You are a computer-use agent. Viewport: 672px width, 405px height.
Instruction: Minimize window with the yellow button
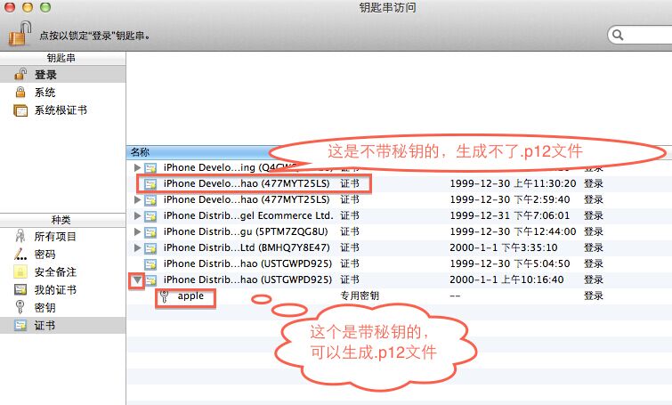[28, 7]
